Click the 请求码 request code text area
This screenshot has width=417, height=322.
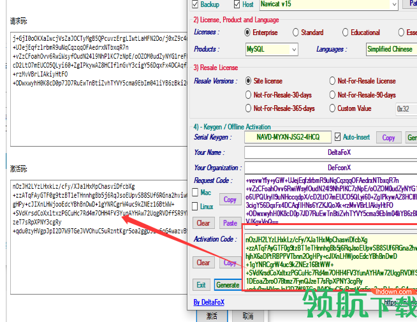[x=99, y=89]
